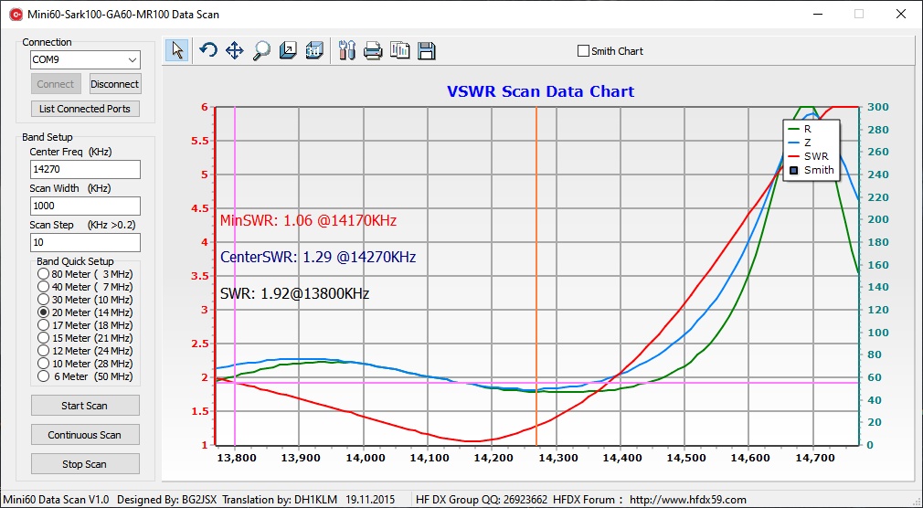
Task: Click the Center Freq input field
Action: point(85,169)
